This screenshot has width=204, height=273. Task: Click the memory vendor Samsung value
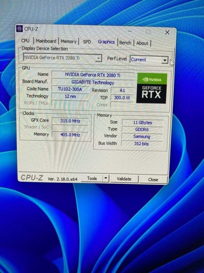tap(142, 136)
